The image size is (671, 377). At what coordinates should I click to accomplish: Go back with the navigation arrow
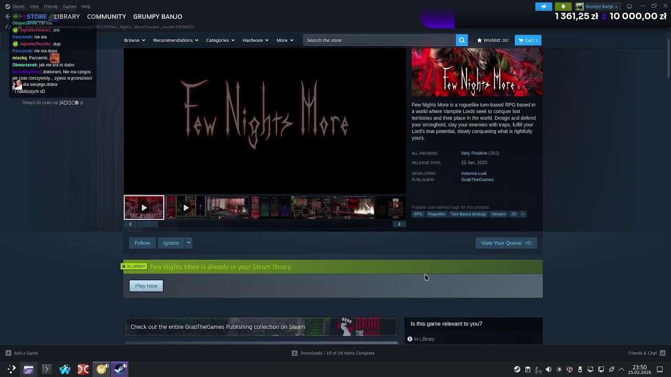(7, 17)
